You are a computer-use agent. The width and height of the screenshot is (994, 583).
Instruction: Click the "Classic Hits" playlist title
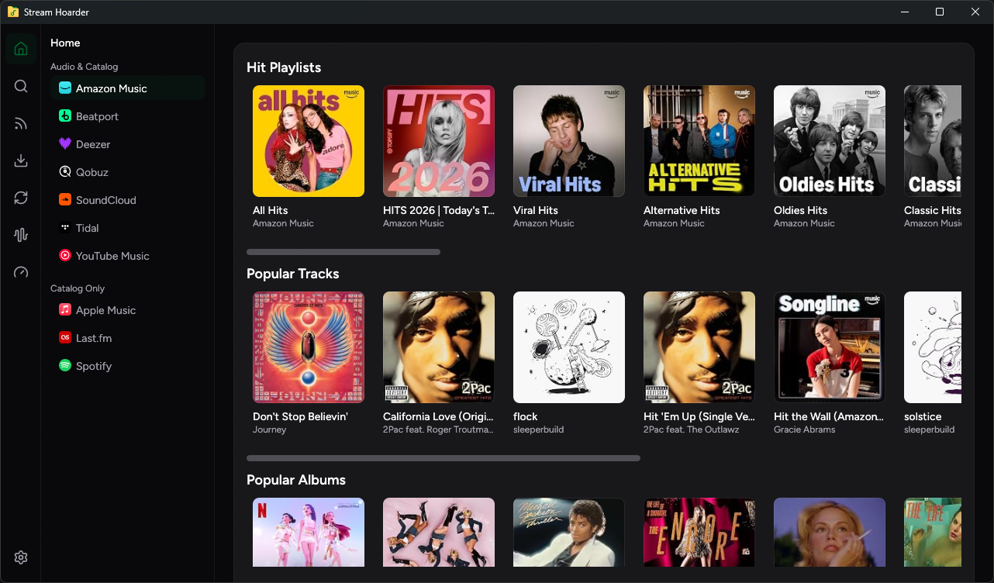point(933,210)
